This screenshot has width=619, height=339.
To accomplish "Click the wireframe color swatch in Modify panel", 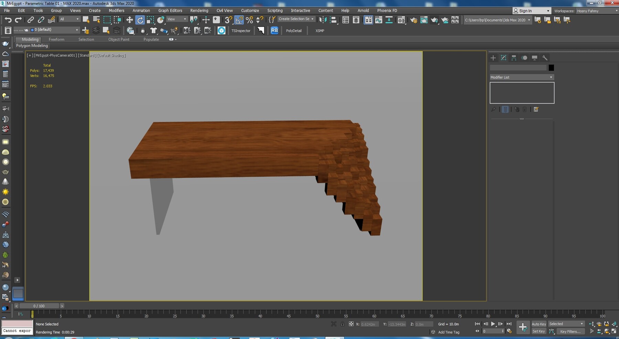I will (x=552, y=68).
